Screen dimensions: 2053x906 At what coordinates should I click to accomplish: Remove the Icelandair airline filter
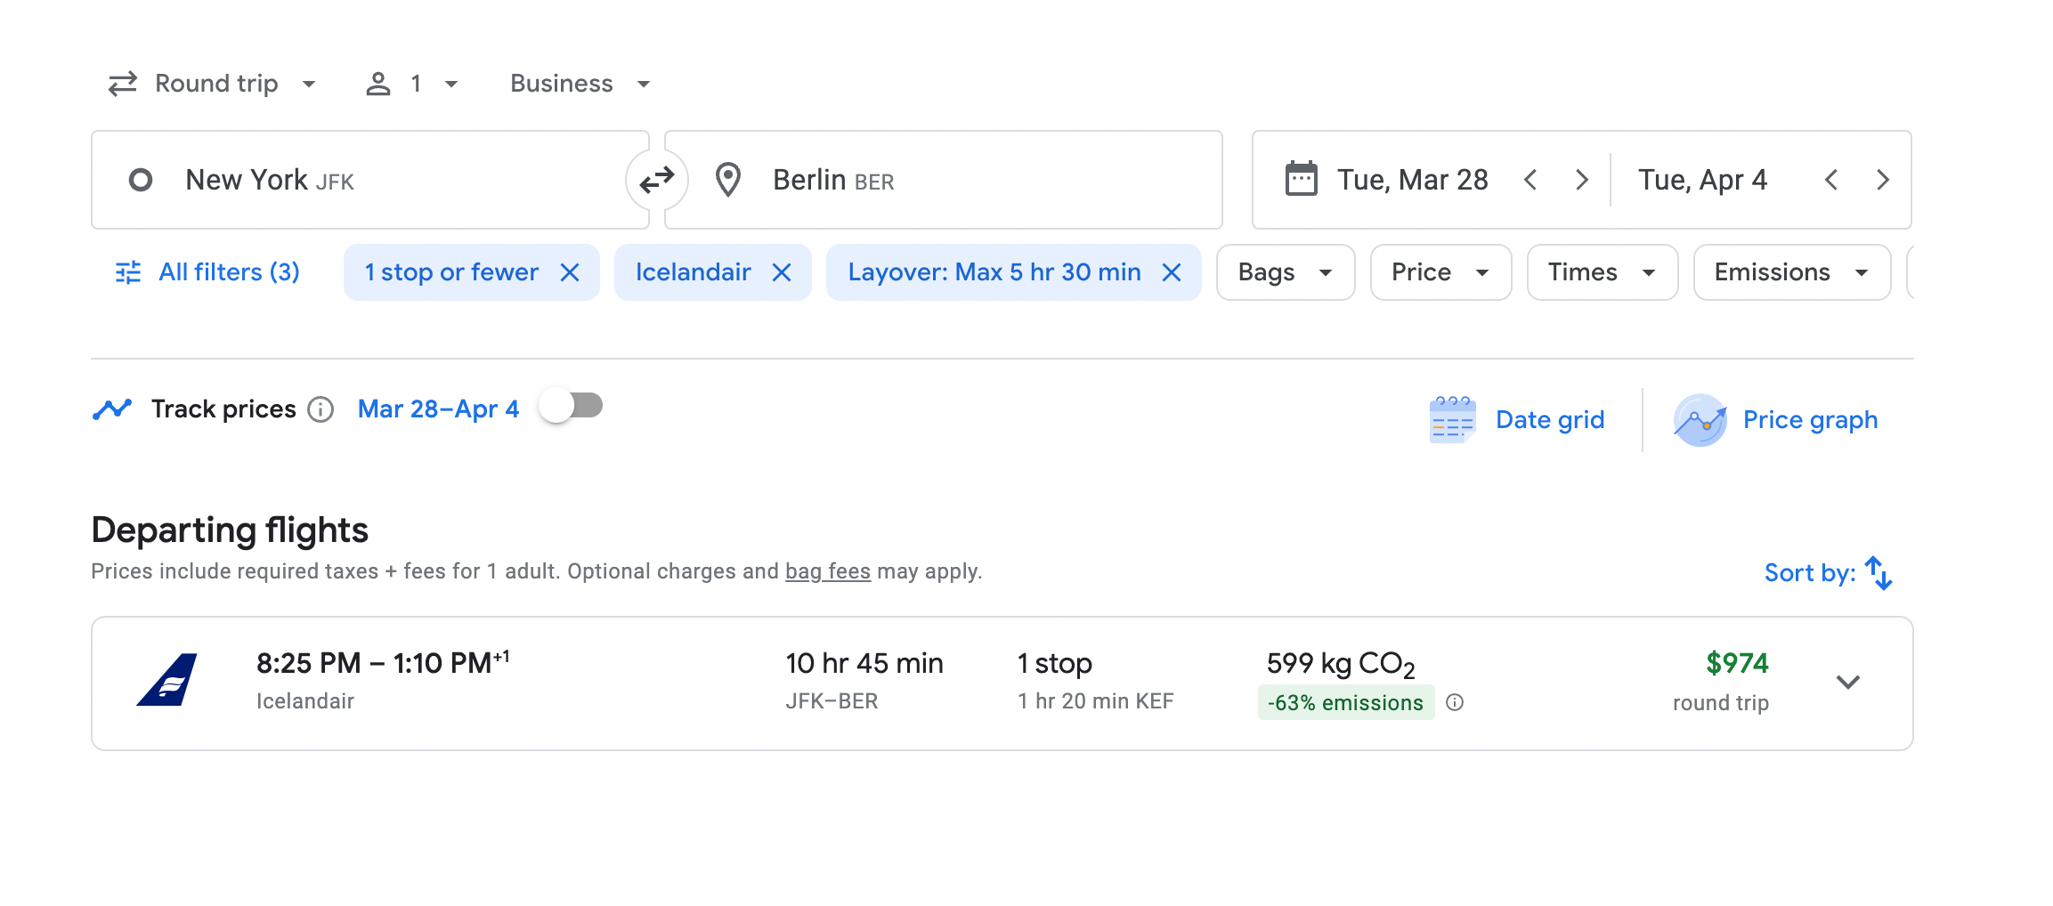(x=782, y=272)
